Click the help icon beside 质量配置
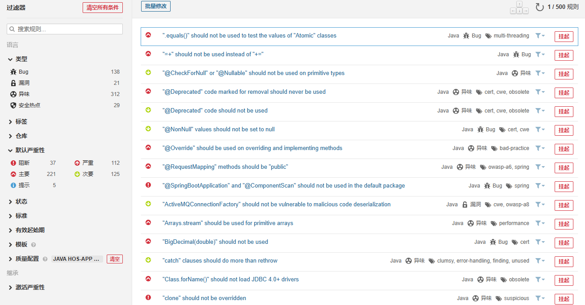This screenshot has height=305, width=585. [x=45, y=259]
